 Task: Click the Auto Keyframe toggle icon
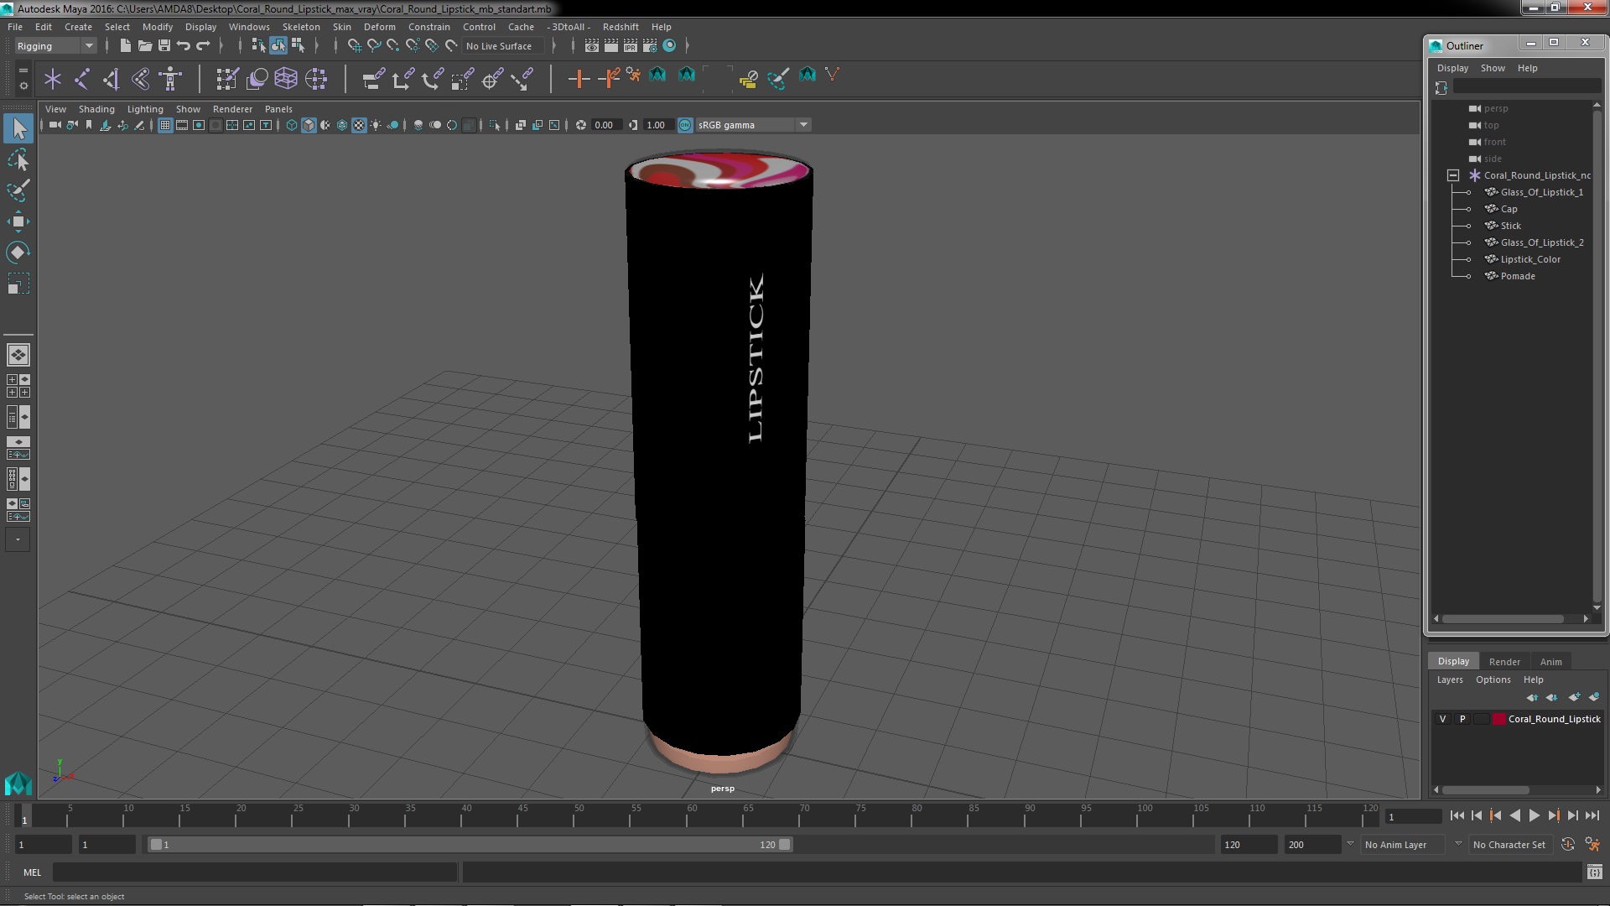point(1567,845)
